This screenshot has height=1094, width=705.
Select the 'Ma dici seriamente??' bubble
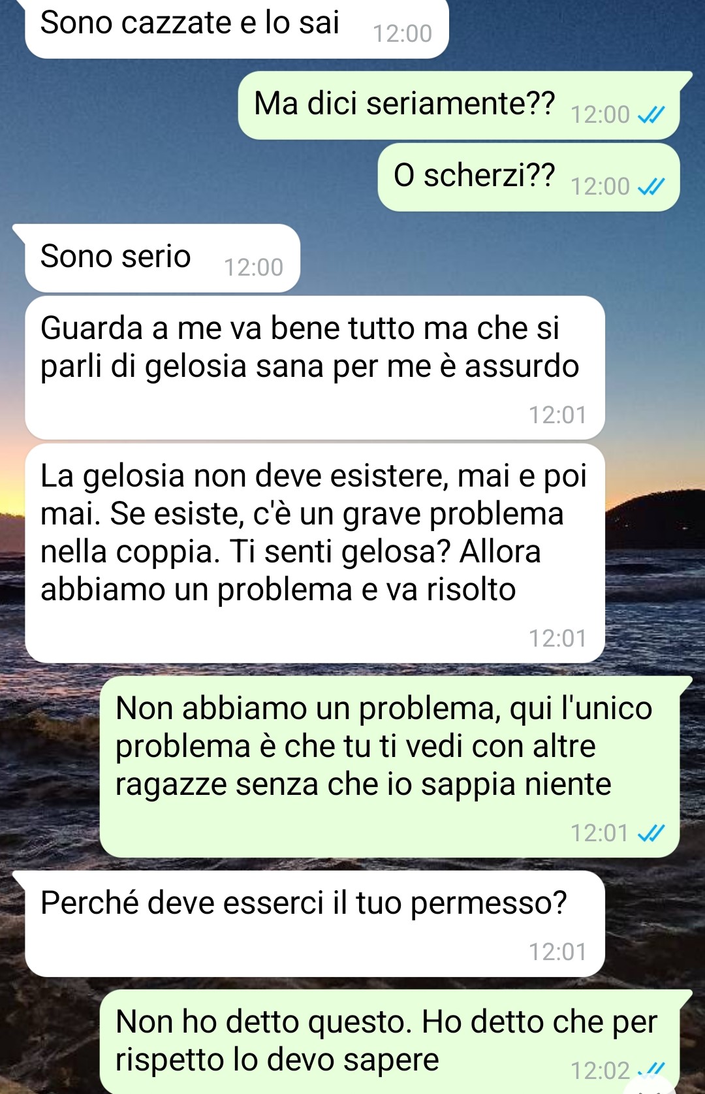coord(459,105)
